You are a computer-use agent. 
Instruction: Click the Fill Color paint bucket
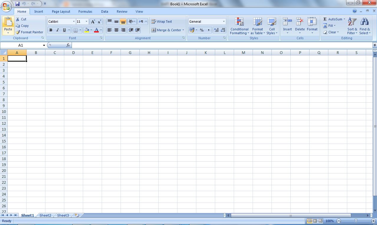click(x=87, y=30)
